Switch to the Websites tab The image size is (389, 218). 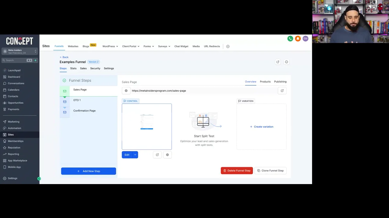73,46
